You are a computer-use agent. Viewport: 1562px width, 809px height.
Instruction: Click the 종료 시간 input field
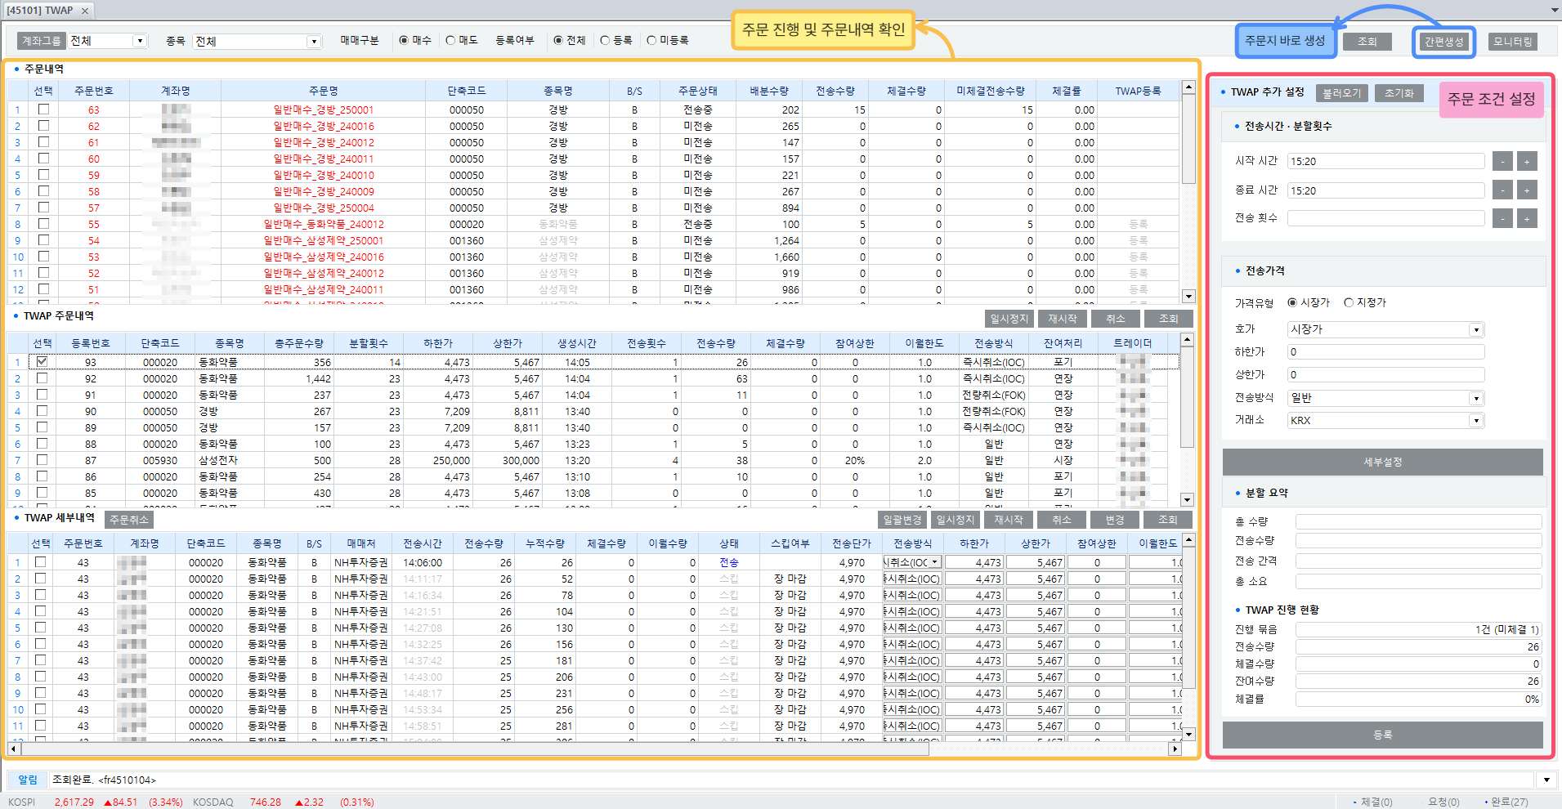tap(1386, 190)
